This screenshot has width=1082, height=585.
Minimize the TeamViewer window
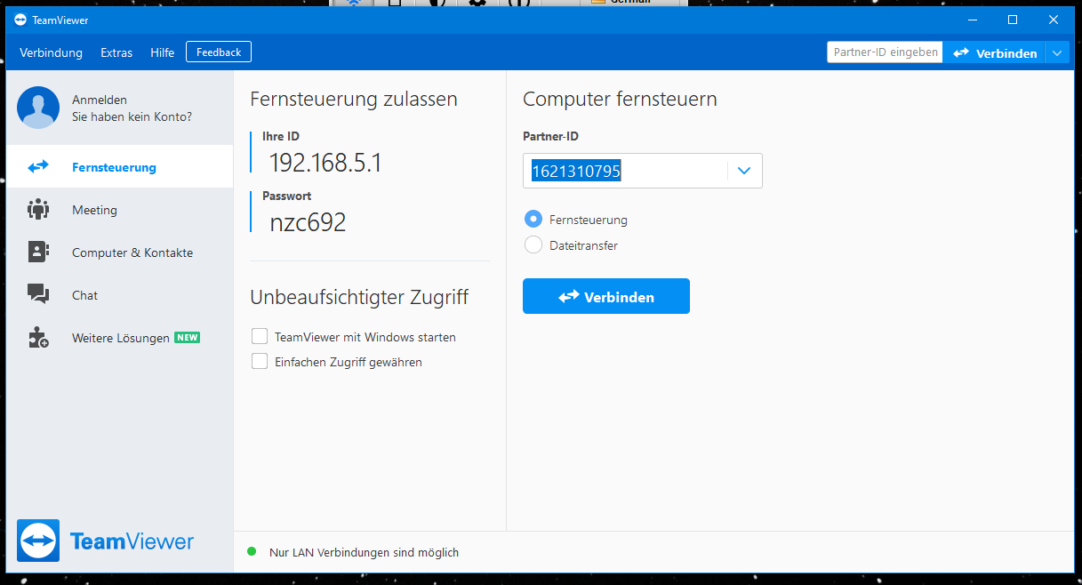point(971,20)
